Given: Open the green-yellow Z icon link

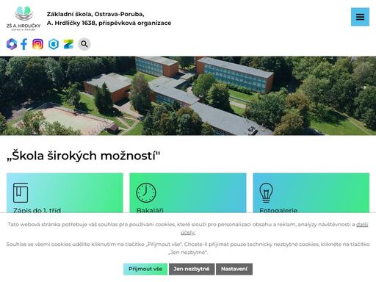Looking at the screenshot, I should 68,44.
